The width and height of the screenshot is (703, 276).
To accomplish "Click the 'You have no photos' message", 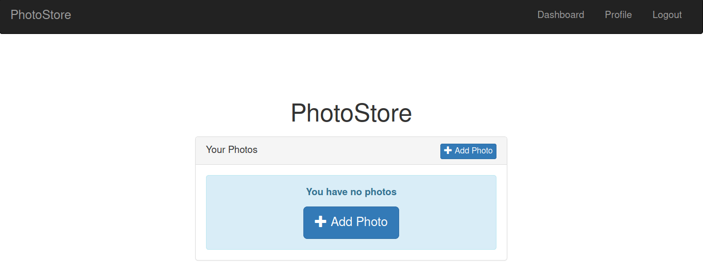I will pyautogui.click(x=351, y=192).
